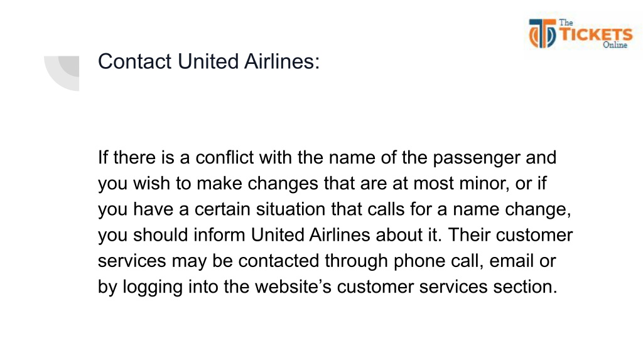Click the TT emblem in the logo
This screenshot has height=361, width=643.
point(542,34)
